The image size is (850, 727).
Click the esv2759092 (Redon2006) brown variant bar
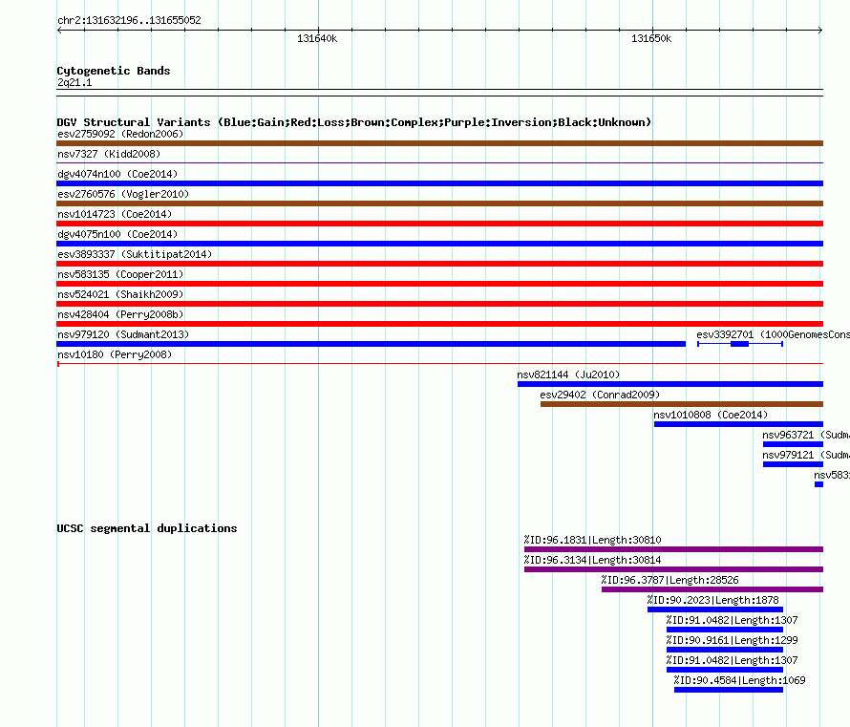(x=439, y=143)
